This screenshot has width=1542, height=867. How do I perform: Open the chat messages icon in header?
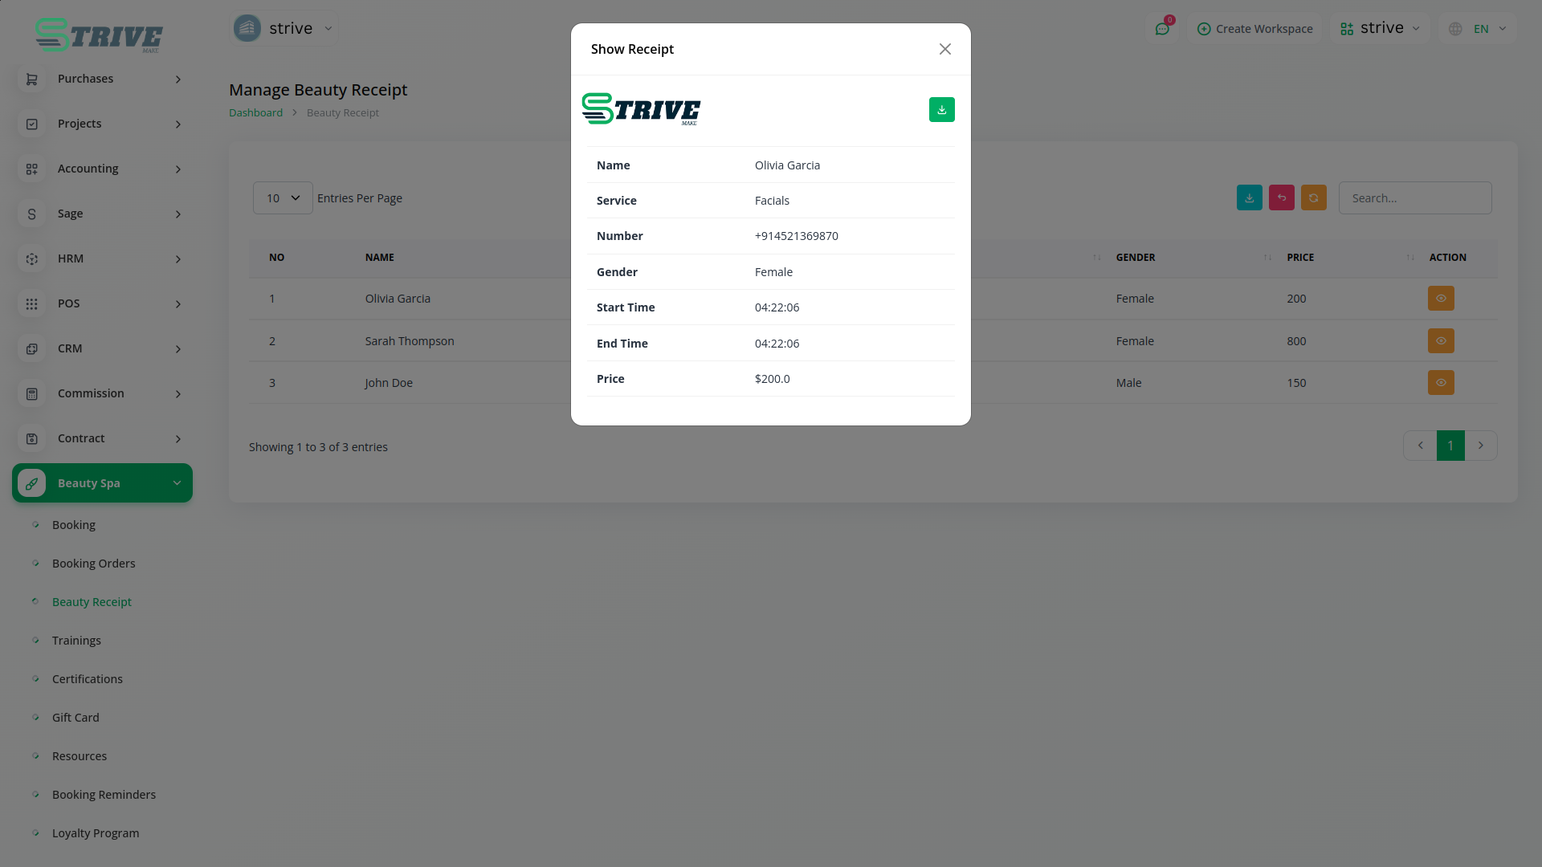(1161, 29)
